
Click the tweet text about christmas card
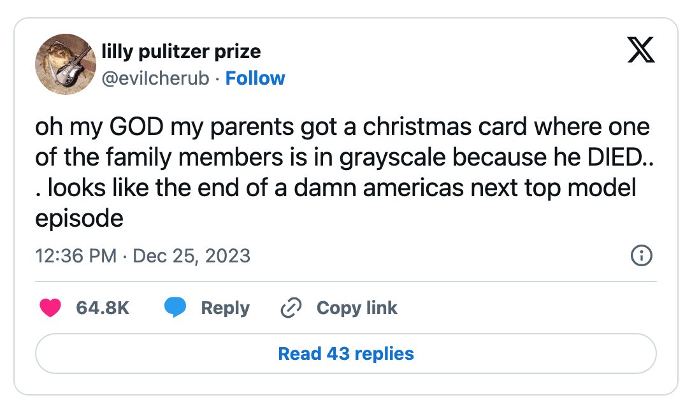click(x=344, y=172)
